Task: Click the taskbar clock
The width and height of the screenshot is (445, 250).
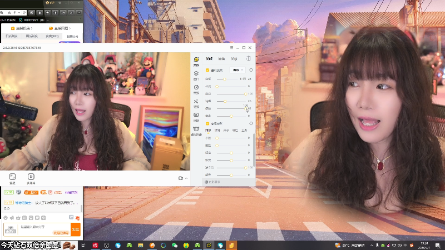Action: (424, 245)
